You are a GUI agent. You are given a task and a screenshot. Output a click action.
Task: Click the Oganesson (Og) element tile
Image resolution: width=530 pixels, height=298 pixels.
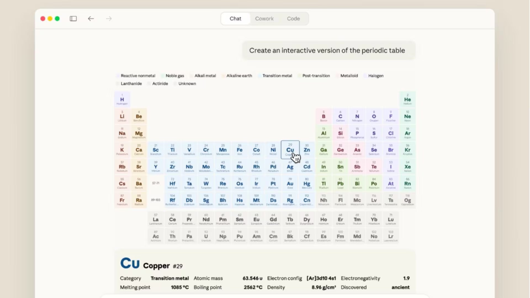point(407,200)
